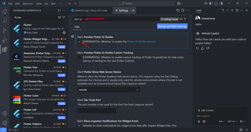Open Run and Debug view
The image size is (251, 132).
tap(5, 40)
